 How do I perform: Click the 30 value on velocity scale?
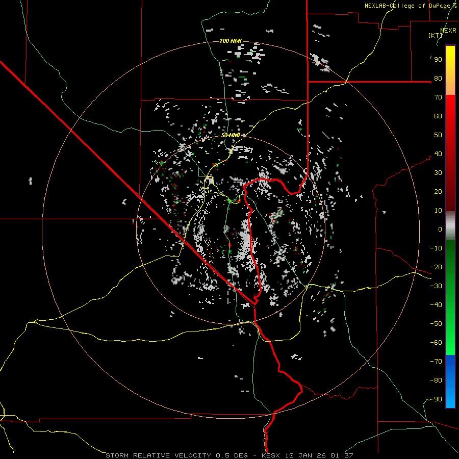click(438, 173)
